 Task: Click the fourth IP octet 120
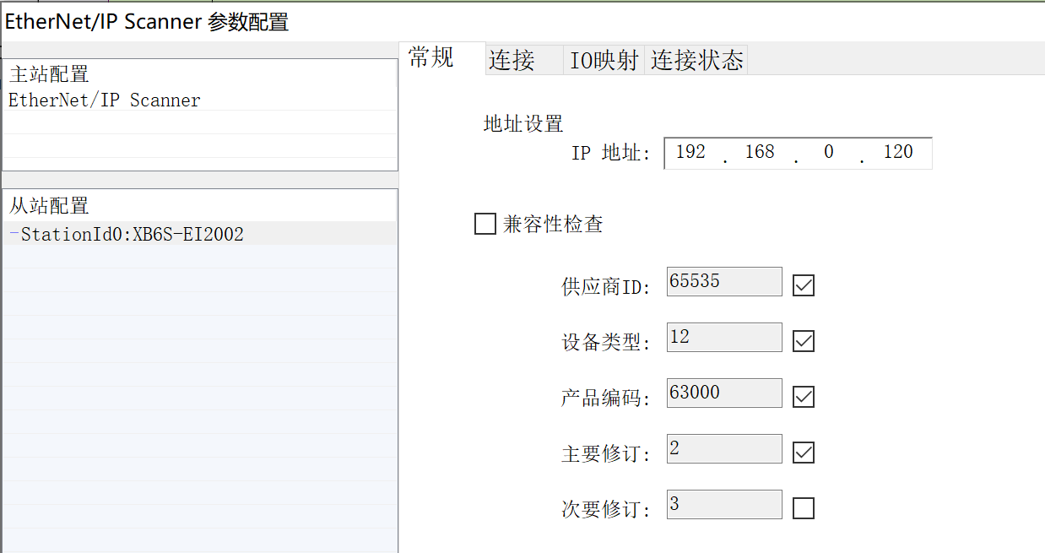point(898,153)
